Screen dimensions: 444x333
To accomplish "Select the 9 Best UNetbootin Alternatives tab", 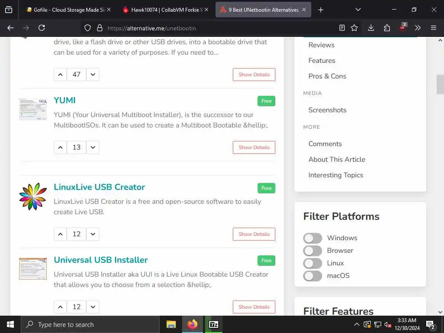I will 263,10.
